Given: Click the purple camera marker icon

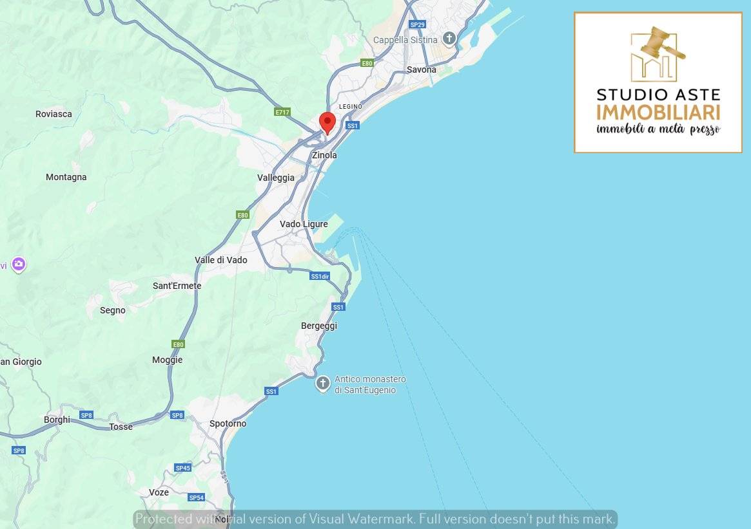Looking at the screenshot, I should 19,264.
